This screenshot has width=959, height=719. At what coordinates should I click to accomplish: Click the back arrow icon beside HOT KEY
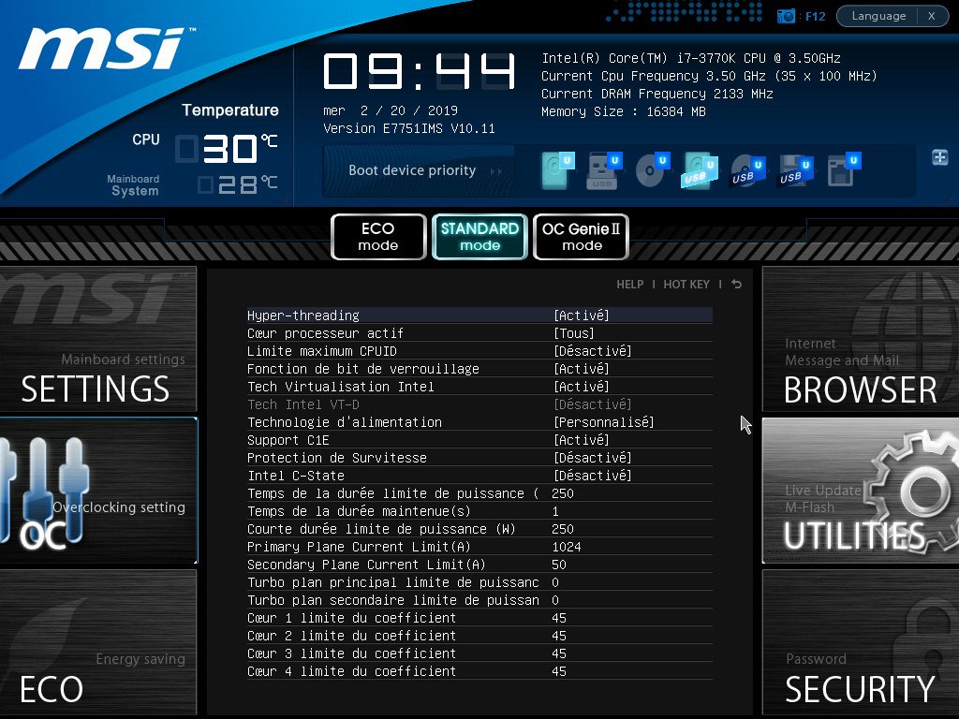(736, 285)
